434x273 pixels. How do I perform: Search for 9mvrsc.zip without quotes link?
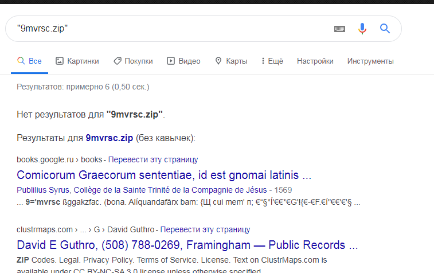[x=109, y=138]
